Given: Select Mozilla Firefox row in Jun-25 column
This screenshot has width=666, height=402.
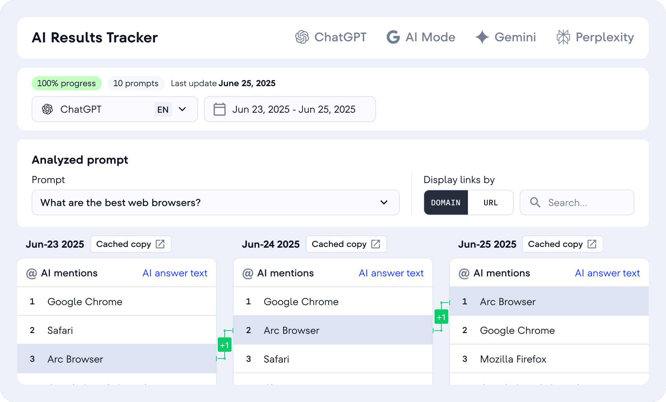Looking at the screenshot, I should click(x=549, y=359).
